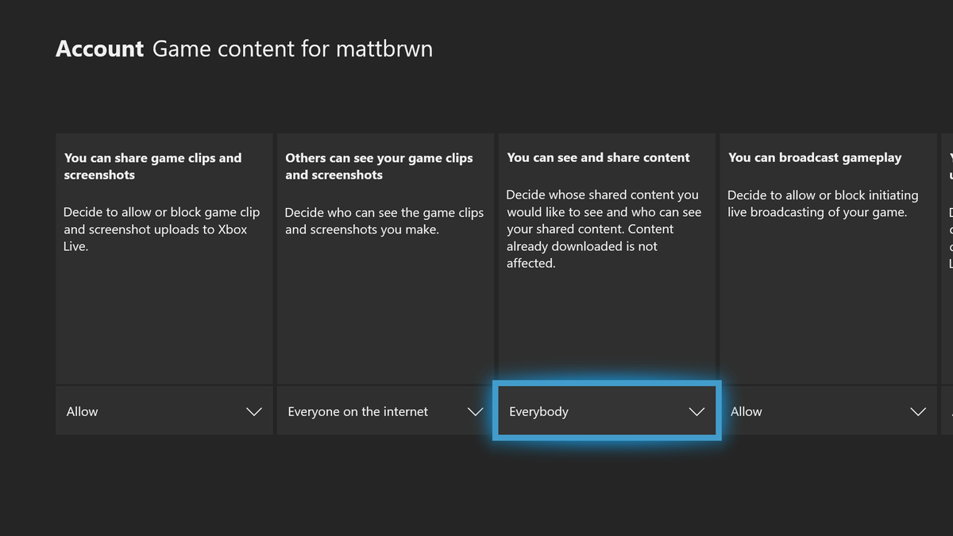Click You can see and share content heading
953x536 pixels.
point(598,157)
